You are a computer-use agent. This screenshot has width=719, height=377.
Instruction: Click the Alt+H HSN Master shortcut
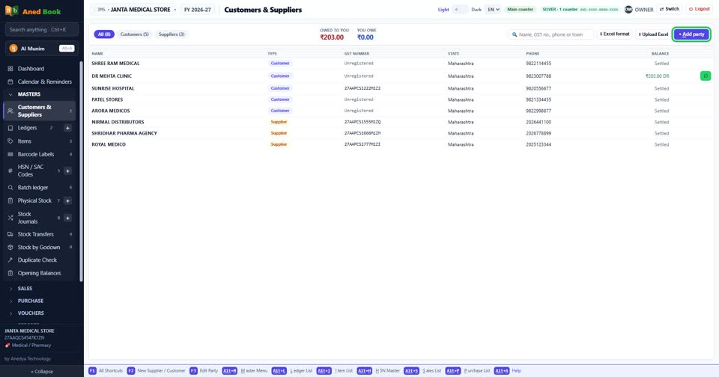[378, 370]
